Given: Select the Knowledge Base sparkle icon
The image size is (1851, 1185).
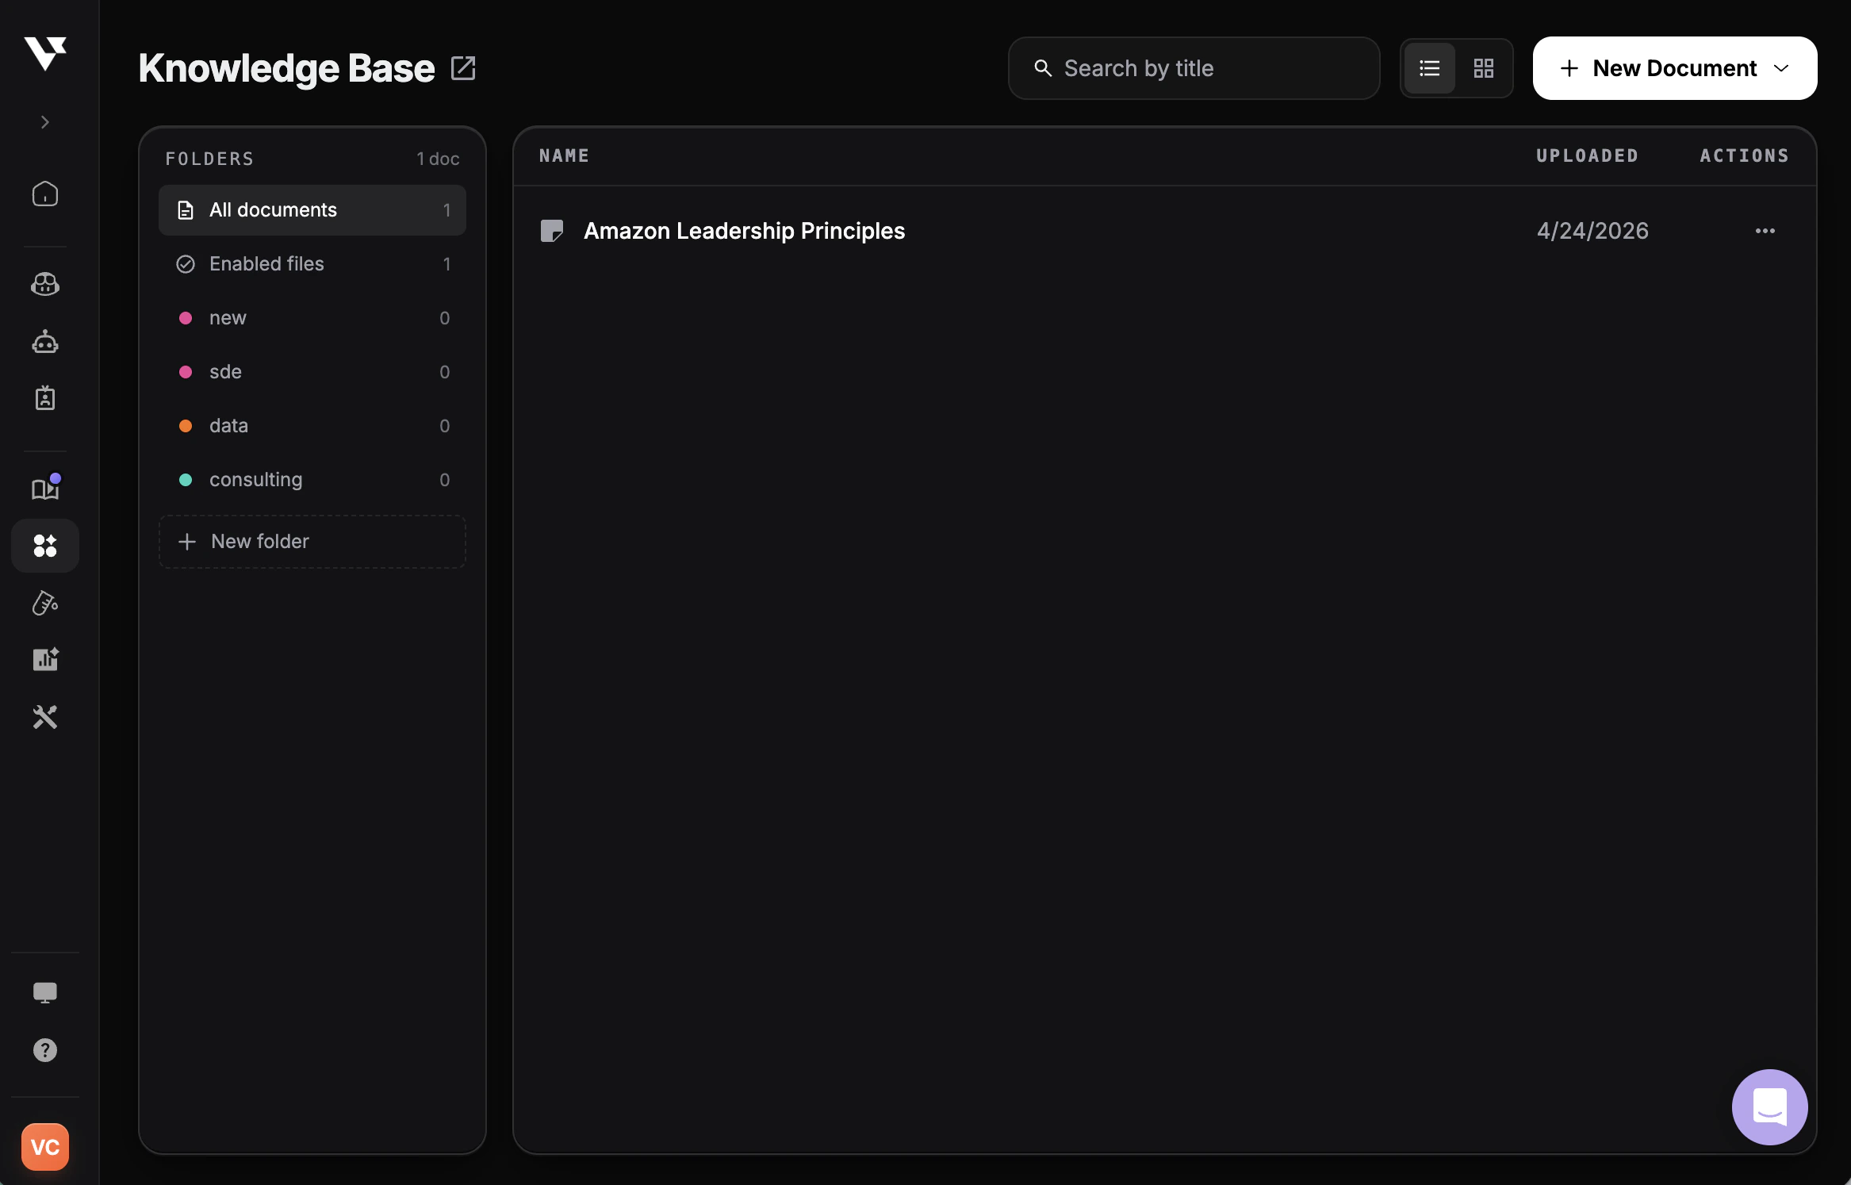Looking at the screenshot, I should (x=44, y=545).
